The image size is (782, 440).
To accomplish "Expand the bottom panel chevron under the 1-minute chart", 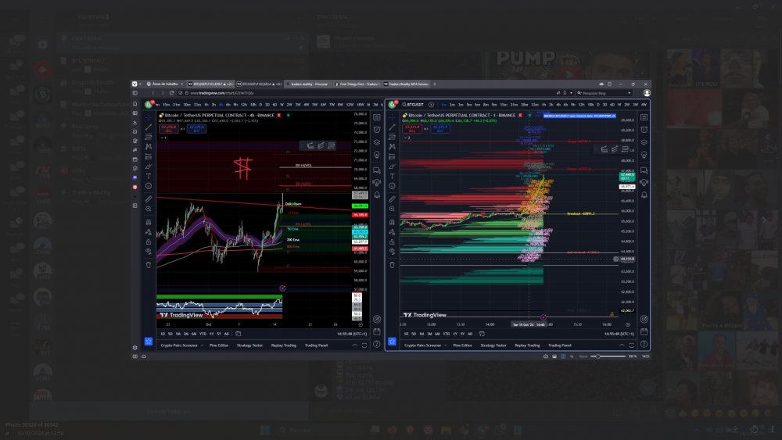I will [x=622, y=345].
